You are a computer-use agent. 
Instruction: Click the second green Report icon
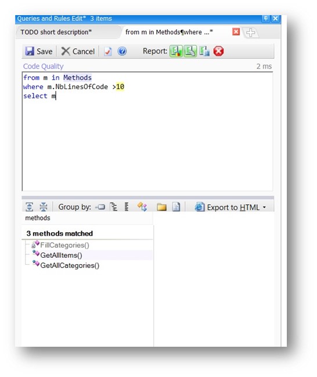pos(190,51)
